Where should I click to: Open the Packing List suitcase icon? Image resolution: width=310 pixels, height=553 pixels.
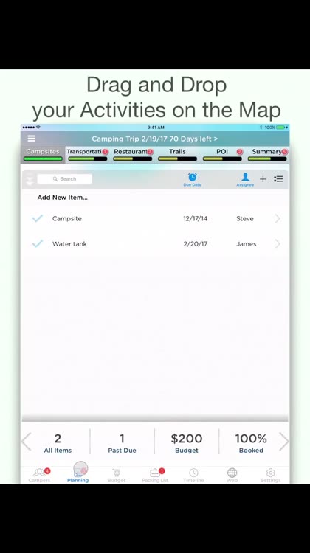pyautogui.click(x=155, y=472)
